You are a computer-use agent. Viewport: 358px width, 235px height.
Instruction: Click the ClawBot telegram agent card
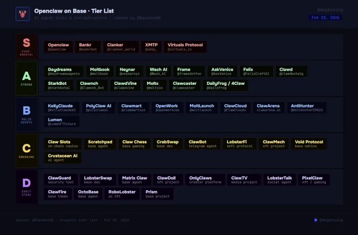pos(203,143)
